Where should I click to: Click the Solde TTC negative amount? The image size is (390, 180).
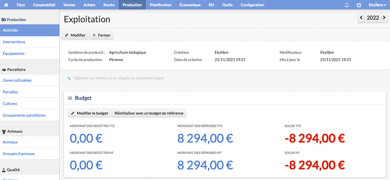point(315,138)
